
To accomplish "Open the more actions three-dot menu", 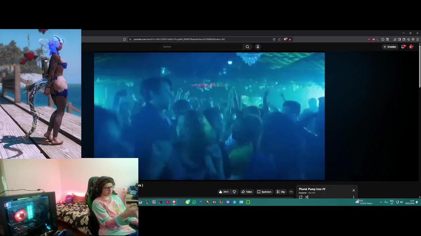I will (x=291, y=192).
